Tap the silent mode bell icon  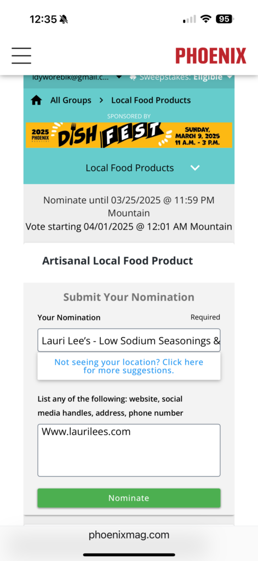click(64, 19)
